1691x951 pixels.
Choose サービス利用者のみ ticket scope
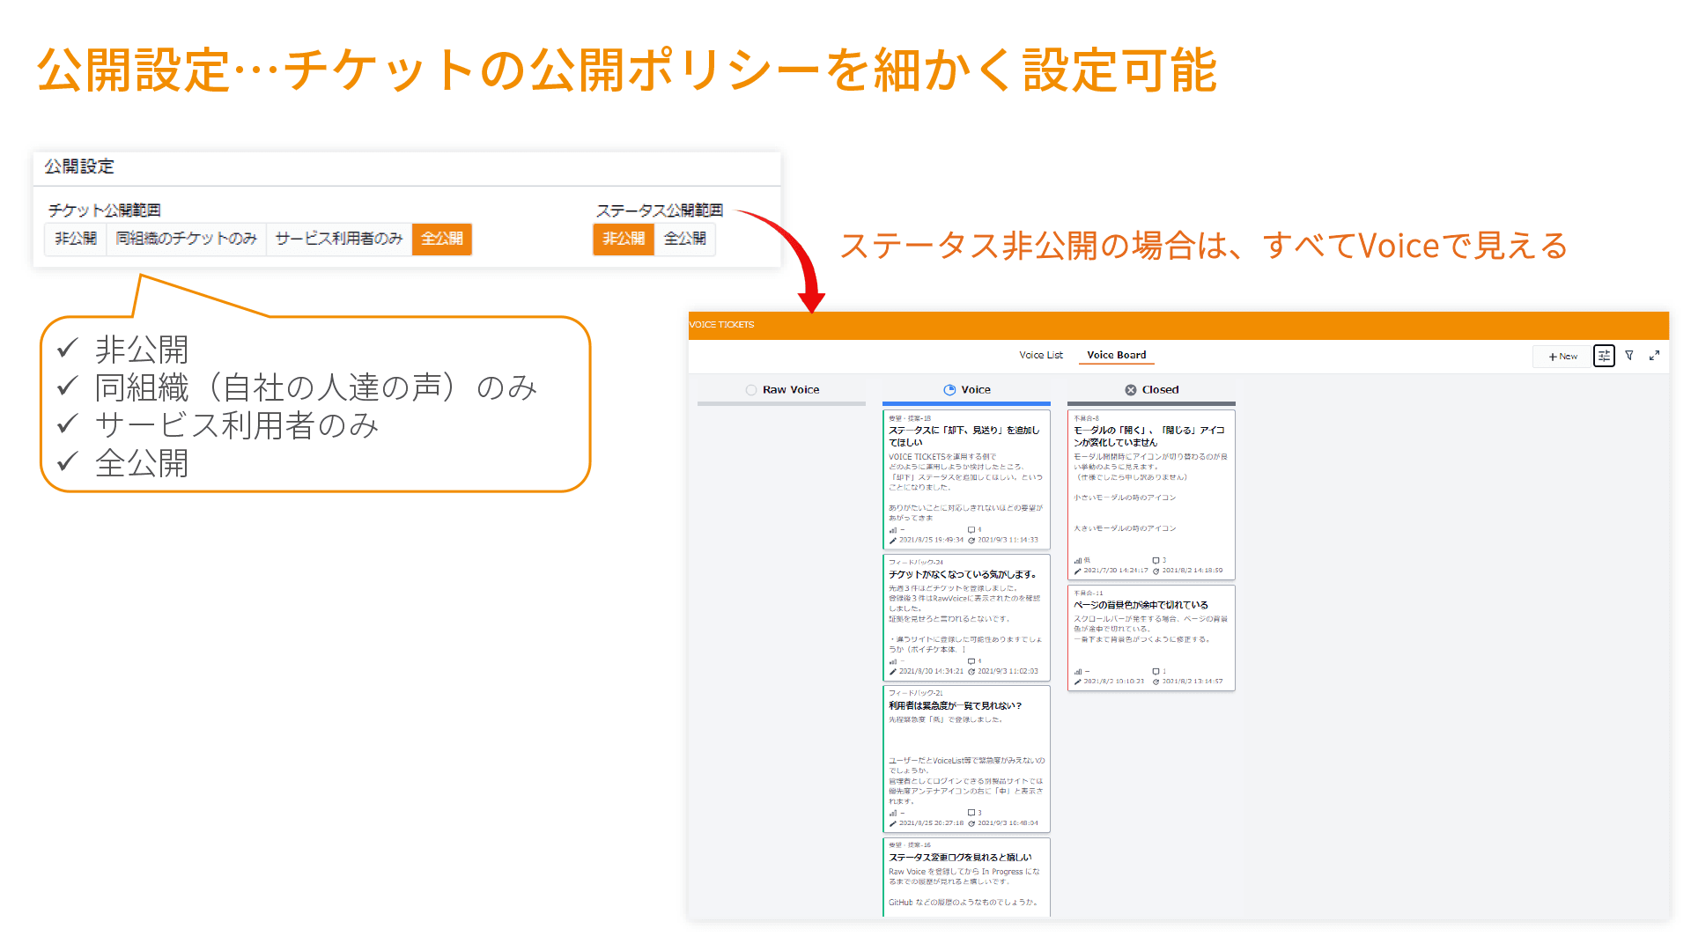point(338,239)
